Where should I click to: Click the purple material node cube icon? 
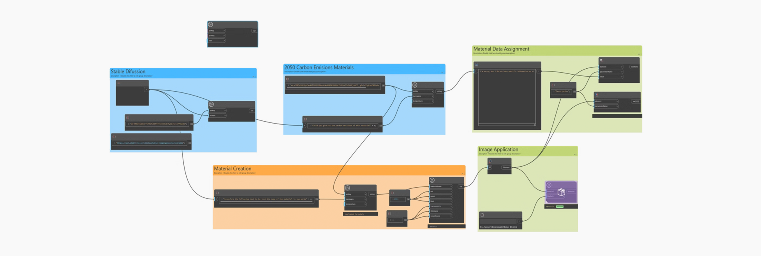(561, 192)
